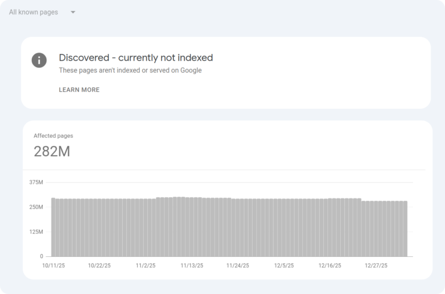Image resolution: width=445 pixels, height=294 pixels.
Task: Click the 10/22/25 date on chart axis
Action: click(99, 266)
